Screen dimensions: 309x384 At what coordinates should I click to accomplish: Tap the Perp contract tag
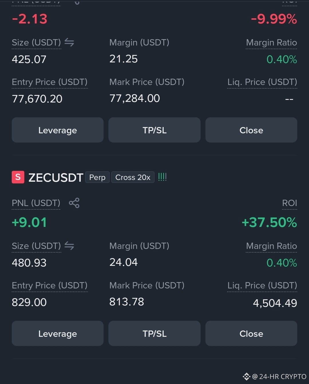tap(97, 177)
